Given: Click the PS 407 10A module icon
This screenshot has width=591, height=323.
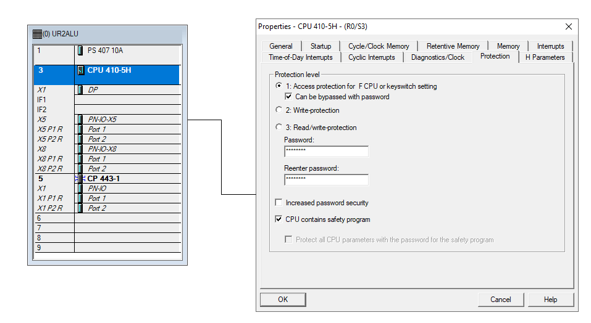Looking at the screenshot, I should [x=80, y=51].
